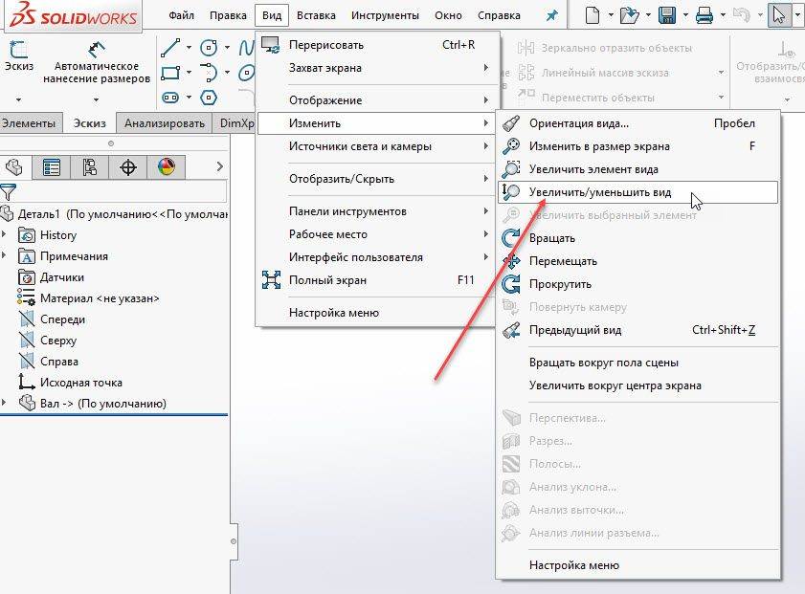This screenshot has height=594, width=805.
Task: Open the Line tool dropdown arrow
Action: [189, 48]
